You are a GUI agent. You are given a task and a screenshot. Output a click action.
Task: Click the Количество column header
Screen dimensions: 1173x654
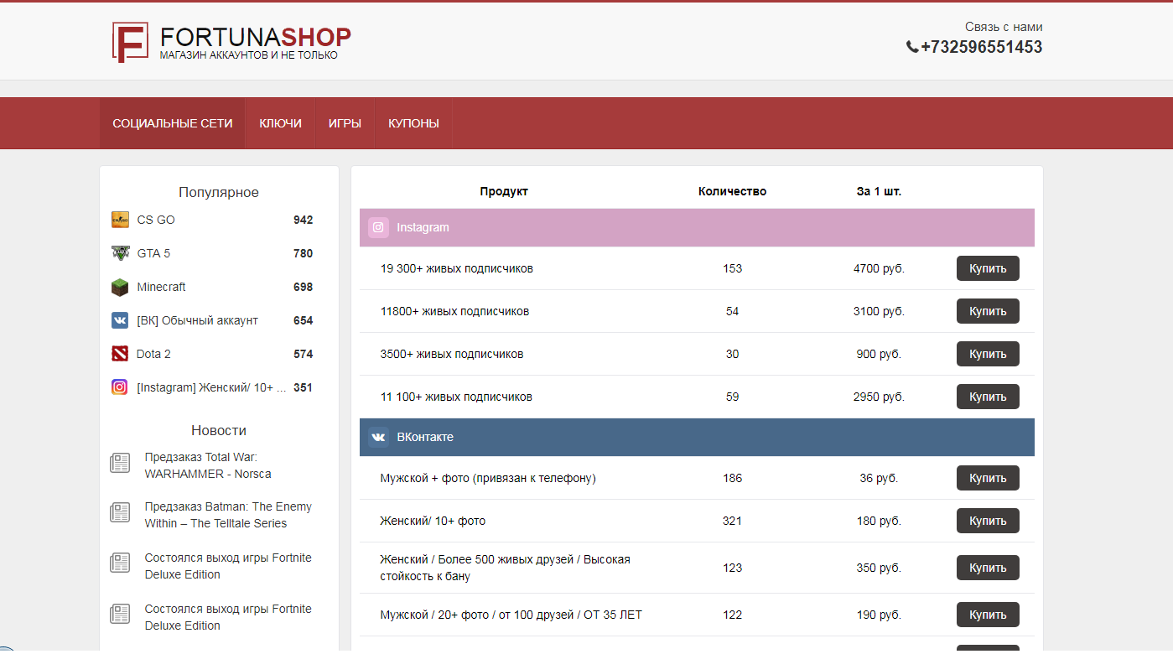point(732,191)
